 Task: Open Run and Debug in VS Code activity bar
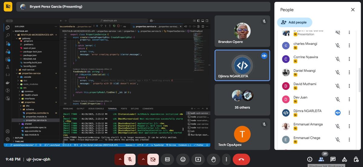[8, 51]
